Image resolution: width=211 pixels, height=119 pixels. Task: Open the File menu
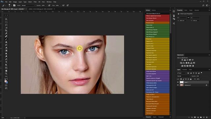tap(6, 2)
